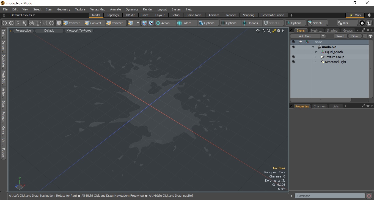Select the Pen tool icon
Image resolution: width=374 pixels, height=200 pixels.
tap(18, 23)
